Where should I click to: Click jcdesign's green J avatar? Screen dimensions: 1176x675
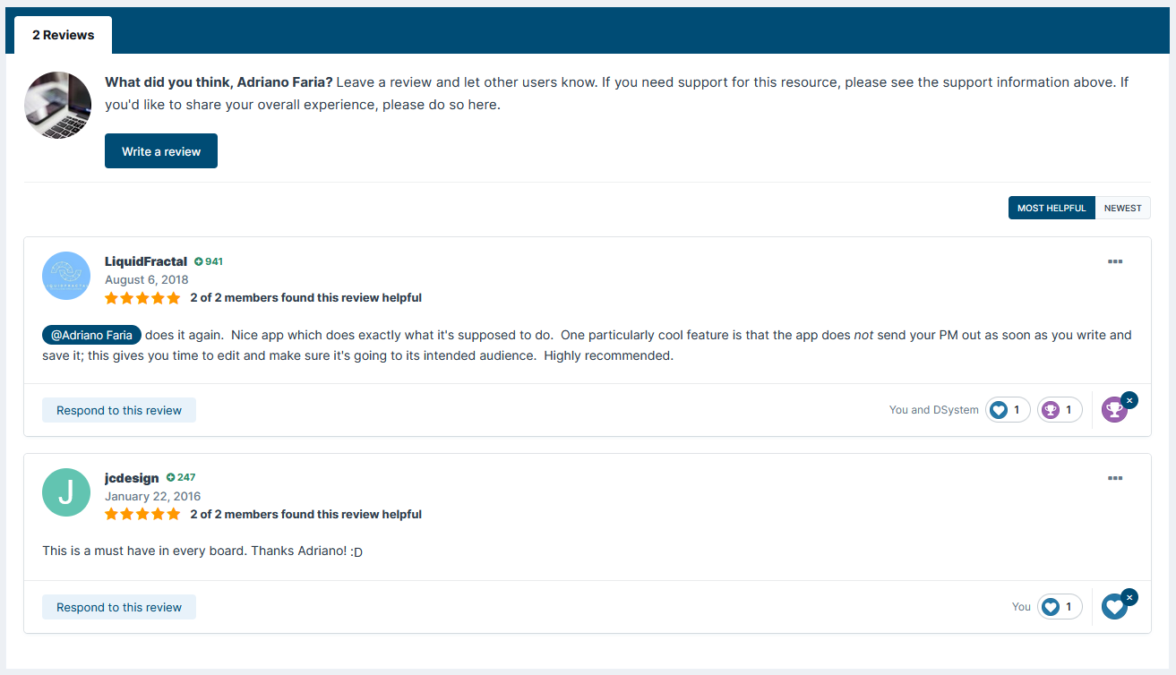pyautogui.click(x=66, y=492)
